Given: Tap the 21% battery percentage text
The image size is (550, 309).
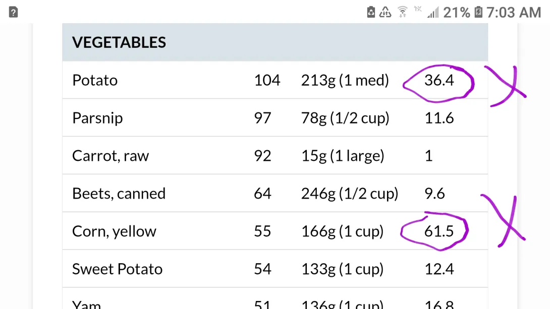Looking at the screenshot, I should coord(457,13).
